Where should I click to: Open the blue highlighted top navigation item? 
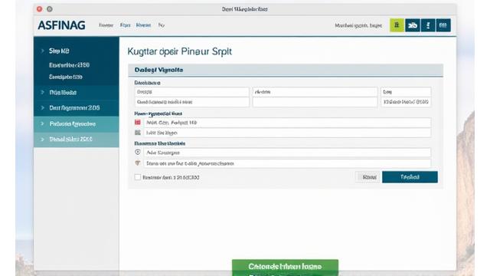[143, 25]
